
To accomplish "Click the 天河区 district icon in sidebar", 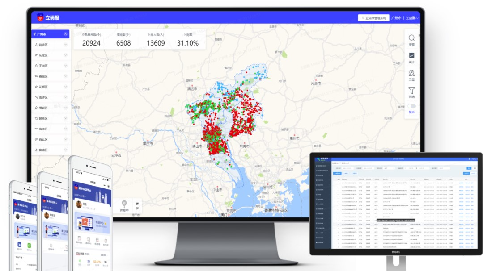I will 36,66.
